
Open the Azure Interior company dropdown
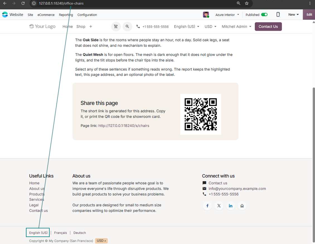coord(227,15)
